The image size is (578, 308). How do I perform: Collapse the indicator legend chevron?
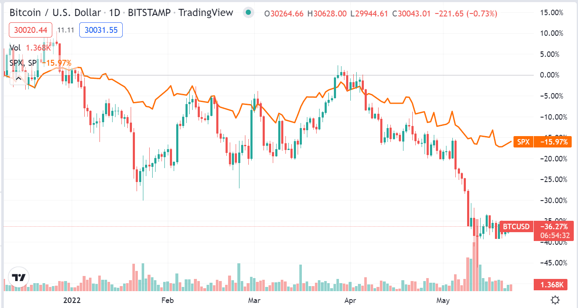pyautogui.click(x=18, y=78)
